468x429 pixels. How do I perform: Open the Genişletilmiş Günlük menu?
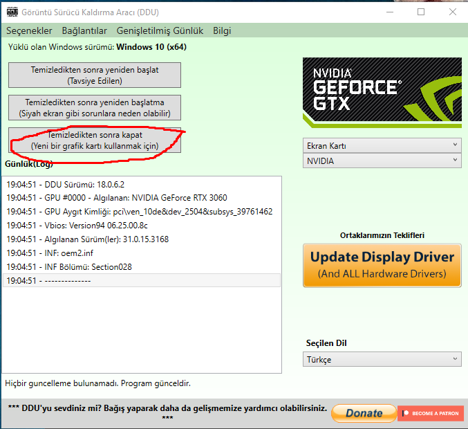coord(160,30)
